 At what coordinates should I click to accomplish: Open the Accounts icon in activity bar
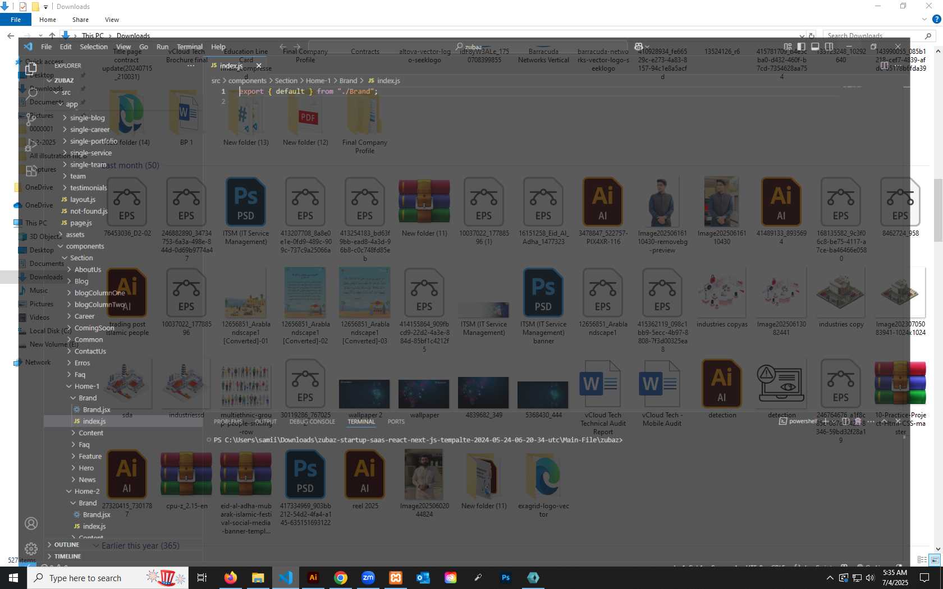pyautogui.click(x=31, y=523)
